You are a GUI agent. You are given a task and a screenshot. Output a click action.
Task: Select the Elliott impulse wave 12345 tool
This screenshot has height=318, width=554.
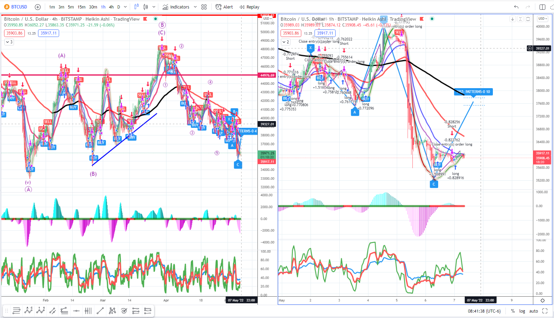coord(40,311)
